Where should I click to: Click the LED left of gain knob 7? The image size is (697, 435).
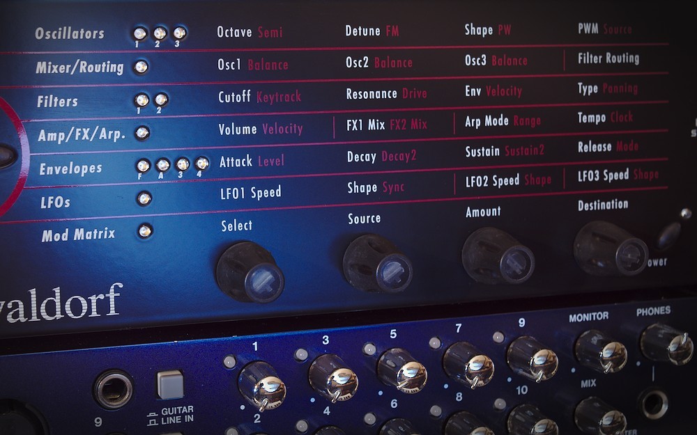(x=435, y=342)
